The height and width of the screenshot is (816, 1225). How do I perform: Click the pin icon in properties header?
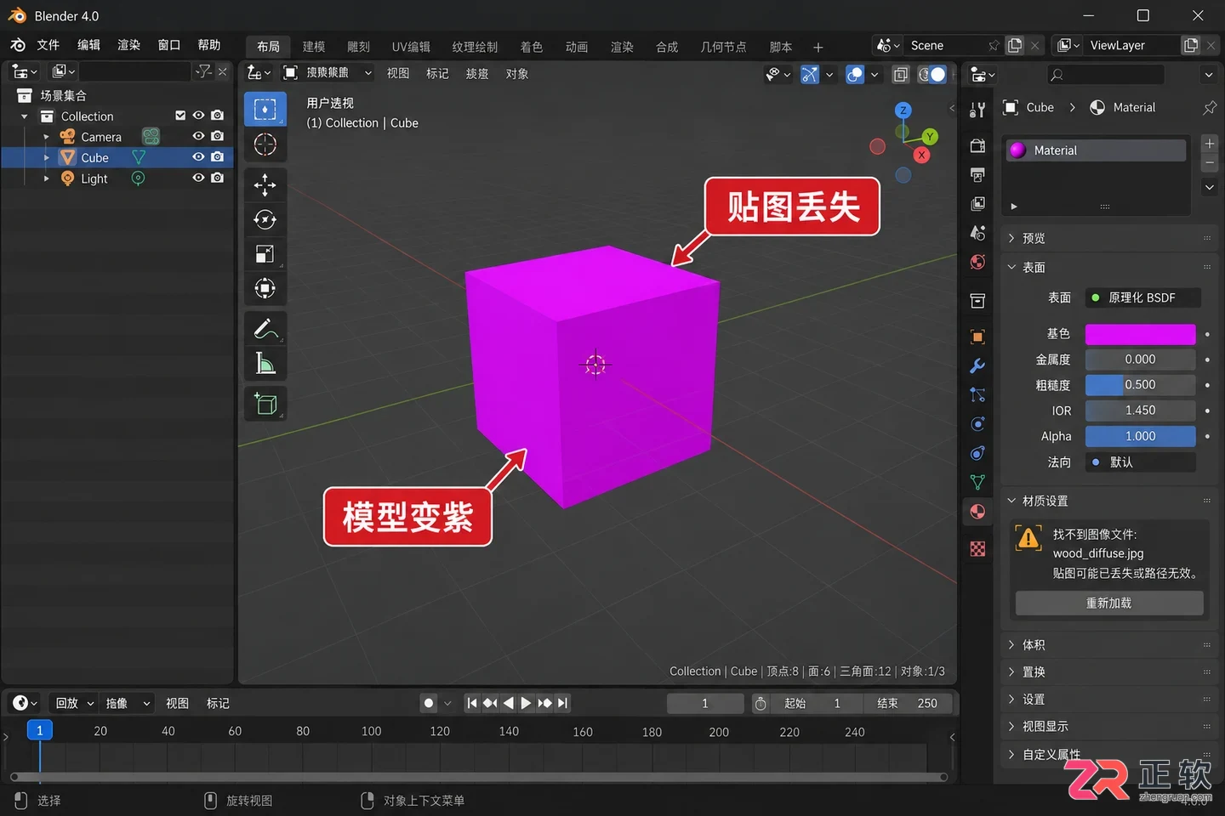1209,108
